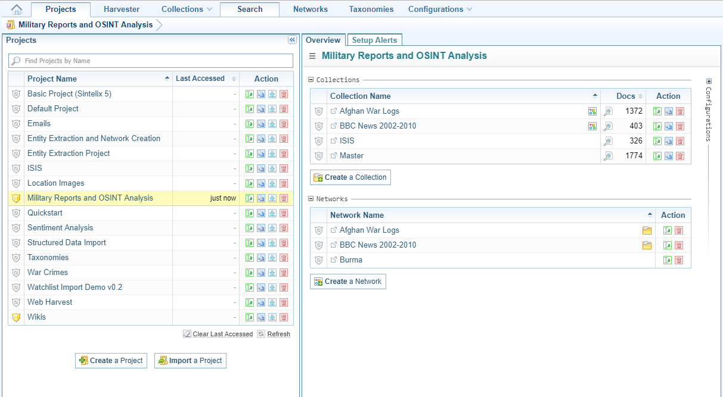Delete the Burma network
723x397 pixels.
[679, 260]
